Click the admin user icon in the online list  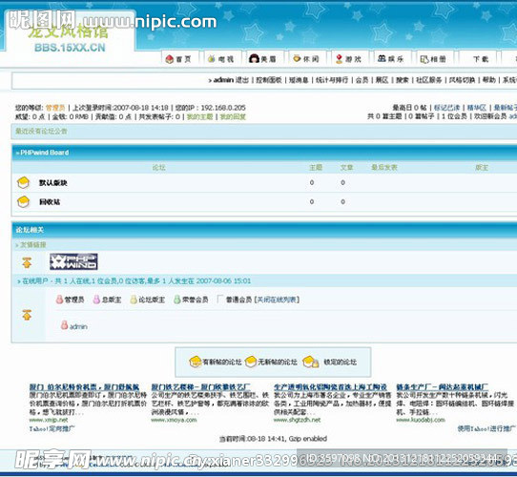64,325
